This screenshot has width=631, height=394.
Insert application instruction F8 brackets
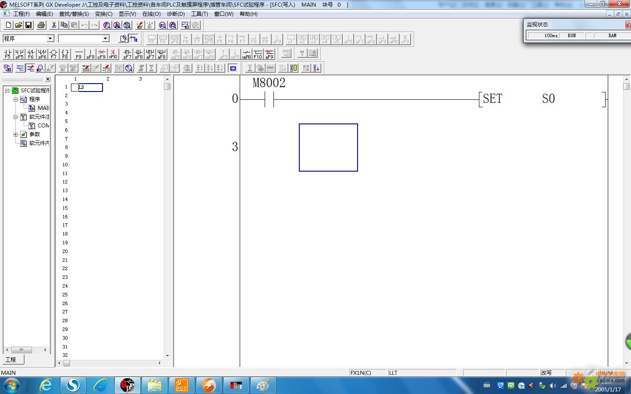65,54
